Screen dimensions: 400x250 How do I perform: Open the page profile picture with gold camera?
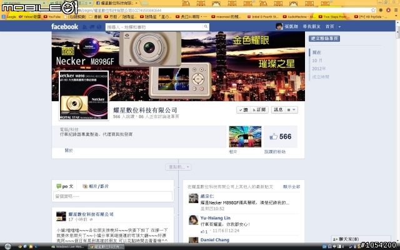tap(84, 96)
